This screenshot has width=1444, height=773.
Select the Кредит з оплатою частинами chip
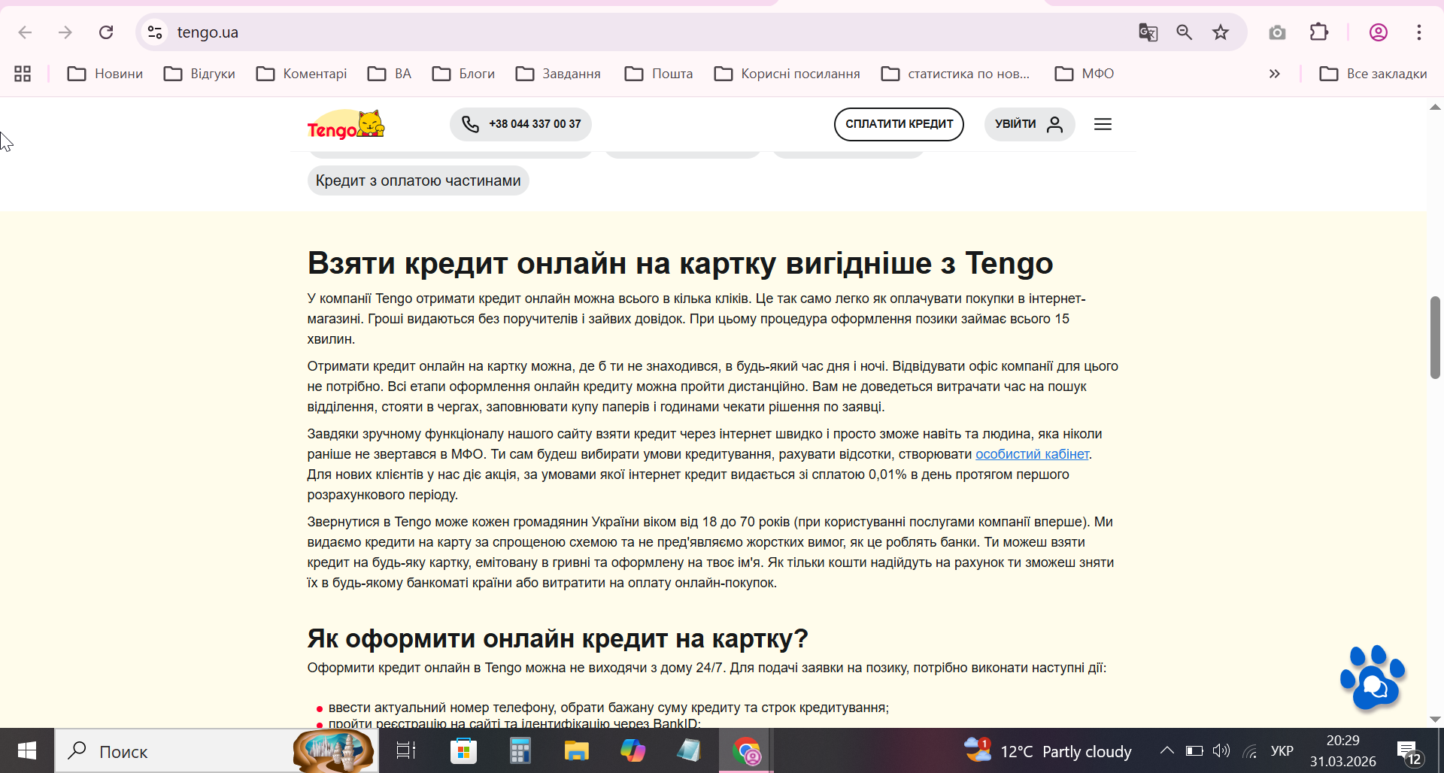click(418, 180)
